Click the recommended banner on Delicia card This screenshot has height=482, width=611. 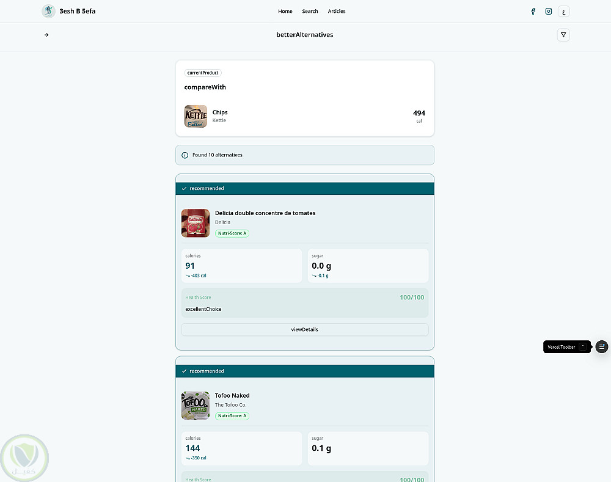(305, 189)
